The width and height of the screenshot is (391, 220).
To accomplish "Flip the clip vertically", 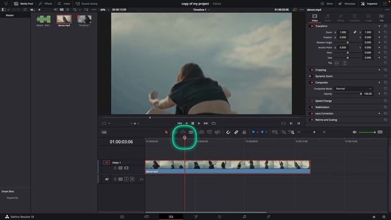I will tap(345, 63).
